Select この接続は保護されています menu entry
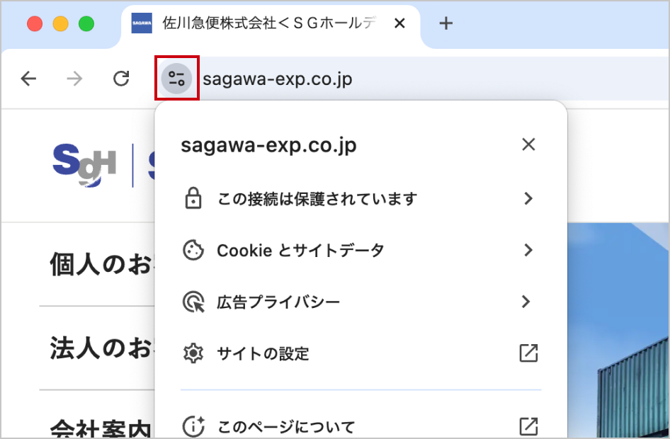The height and width of the screenshot is (439, 670). tap(361, 198)
